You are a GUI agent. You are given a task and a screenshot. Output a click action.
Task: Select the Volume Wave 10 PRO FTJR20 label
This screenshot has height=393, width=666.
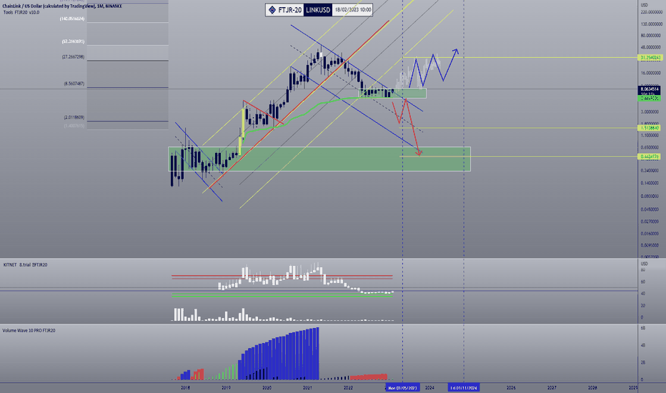(29, 331)
